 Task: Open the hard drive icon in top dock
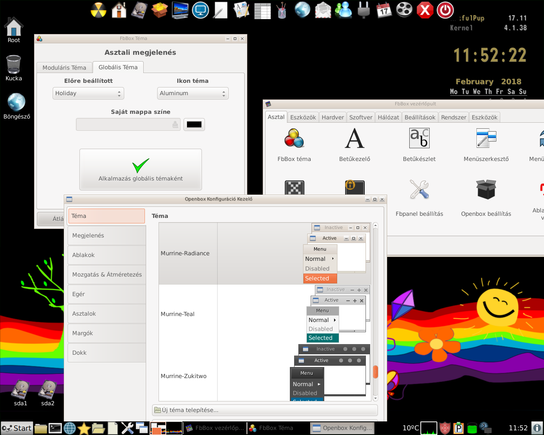tap(139, 10)
